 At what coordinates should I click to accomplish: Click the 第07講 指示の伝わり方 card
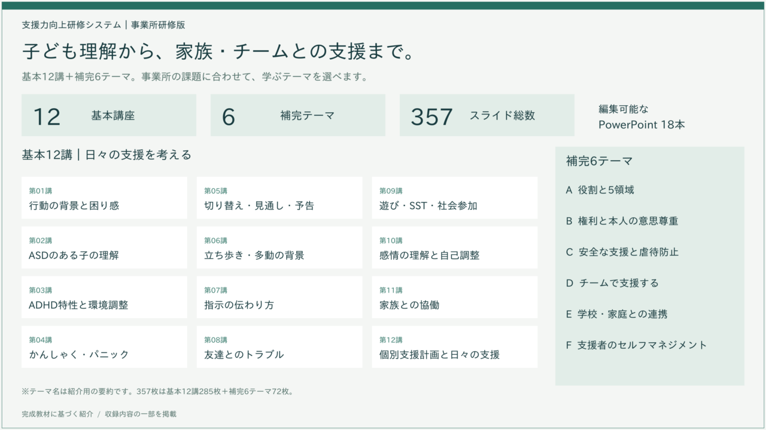[279, 297]
